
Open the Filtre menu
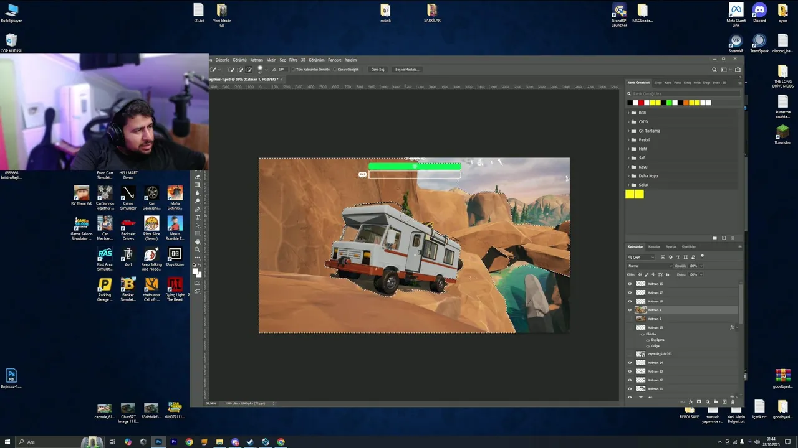(x=293, y=60)
